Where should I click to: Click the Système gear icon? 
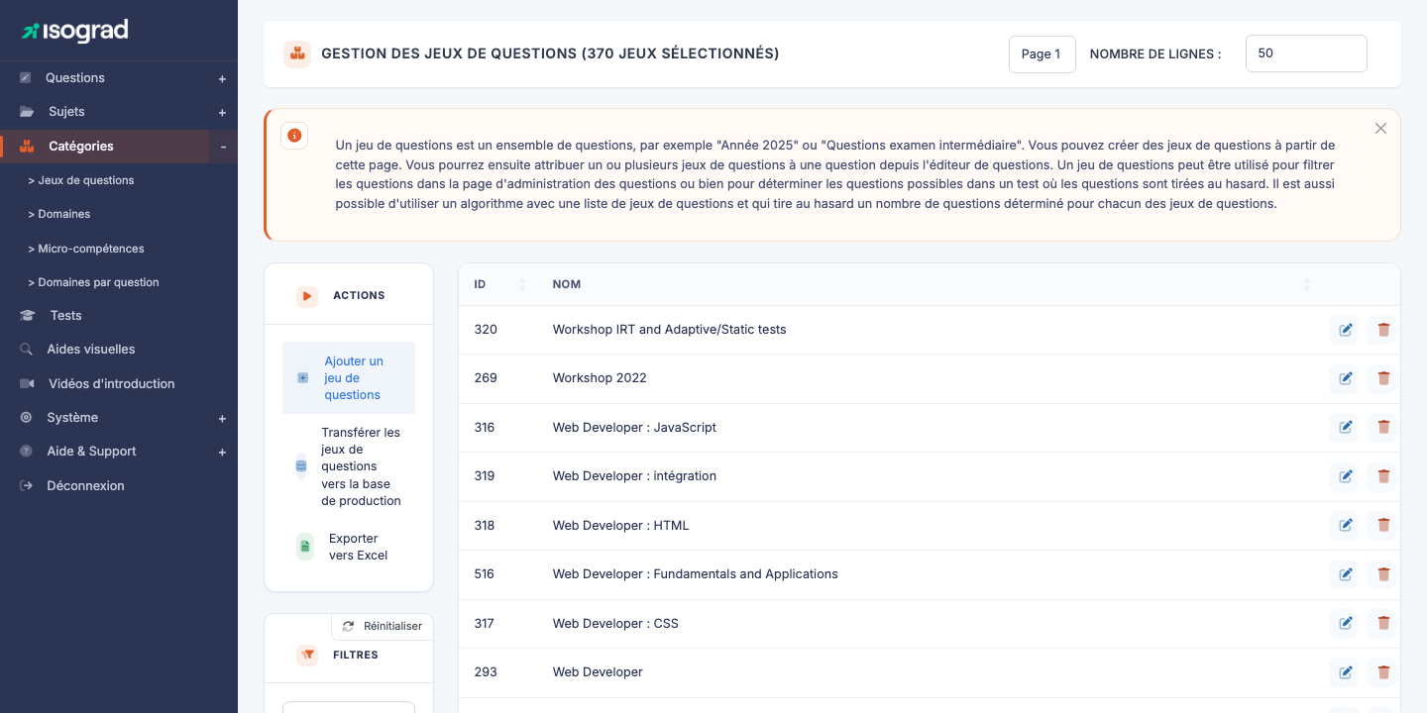[x=26, y=418]
